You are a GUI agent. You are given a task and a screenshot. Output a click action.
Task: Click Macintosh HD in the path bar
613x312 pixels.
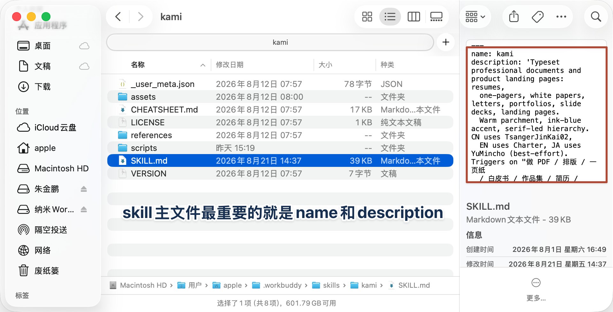click(138, 285)
